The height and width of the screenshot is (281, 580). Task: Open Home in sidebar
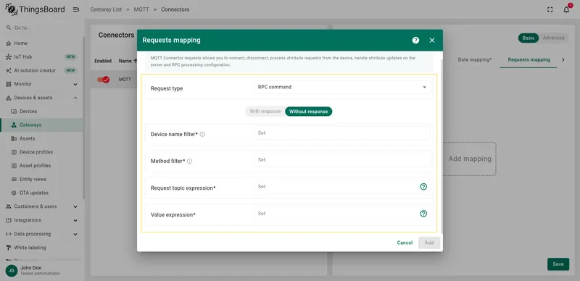(x=41, y=43)
